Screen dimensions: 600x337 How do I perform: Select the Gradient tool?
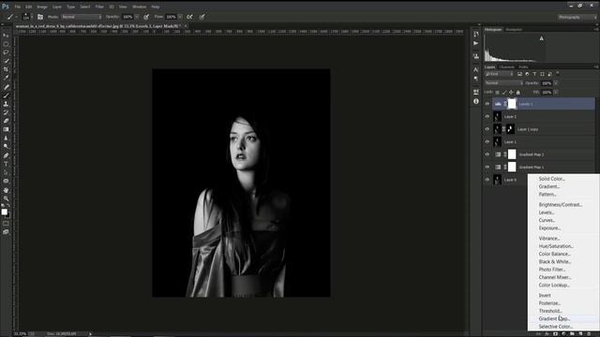[x=6, y=129]
